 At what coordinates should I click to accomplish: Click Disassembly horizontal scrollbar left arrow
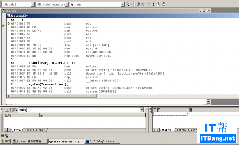[8, 96]
